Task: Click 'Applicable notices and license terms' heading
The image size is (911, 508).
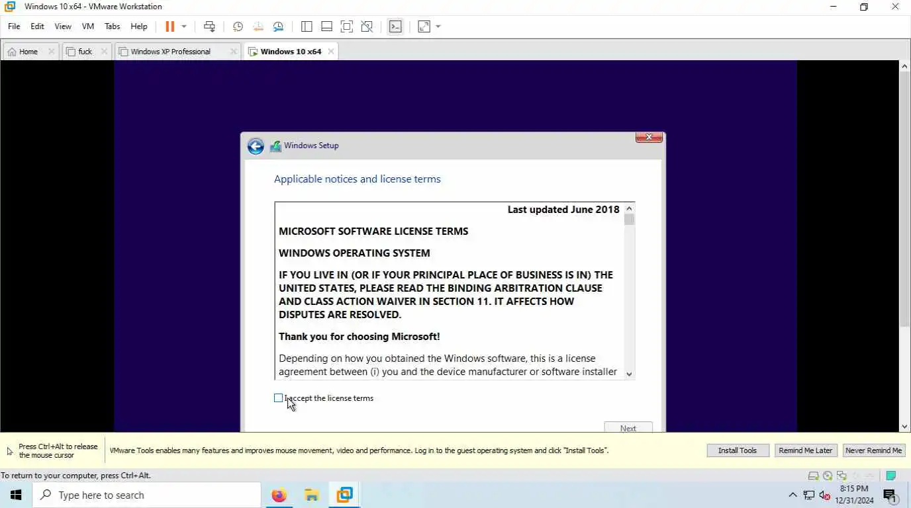Action: point(358,179)
